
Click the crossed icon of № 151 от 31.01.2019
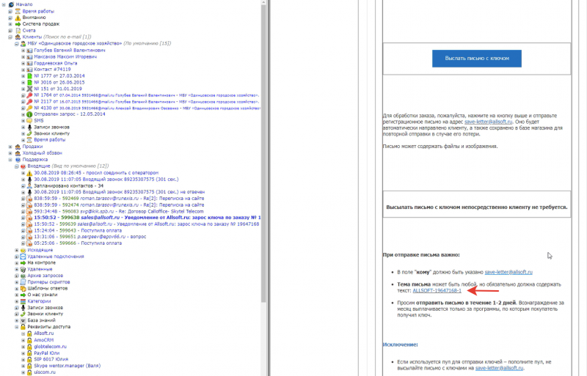(x=29, y=89)
